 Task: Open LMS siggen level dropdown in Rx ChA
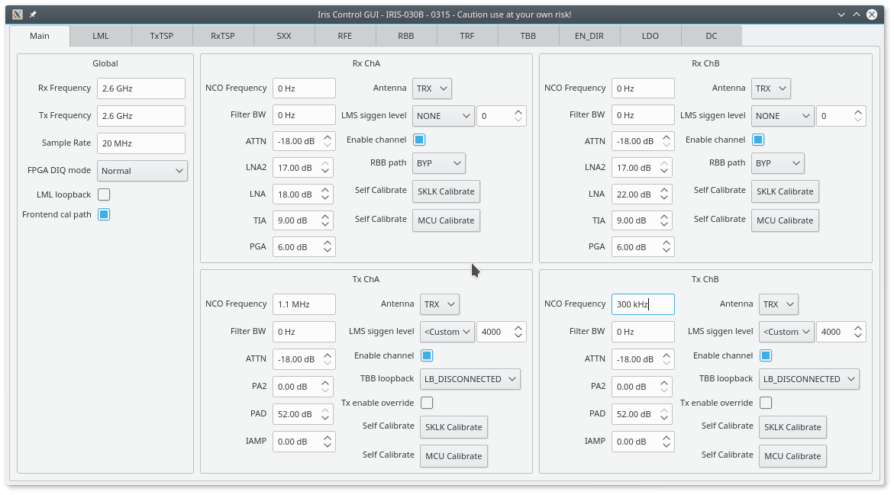pos(443,115)
